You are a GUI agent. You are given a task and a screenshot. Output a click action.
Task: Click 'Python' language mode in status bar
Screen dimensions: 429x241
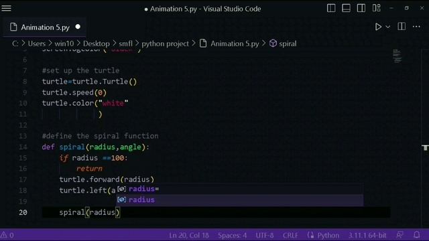[328, 235]
